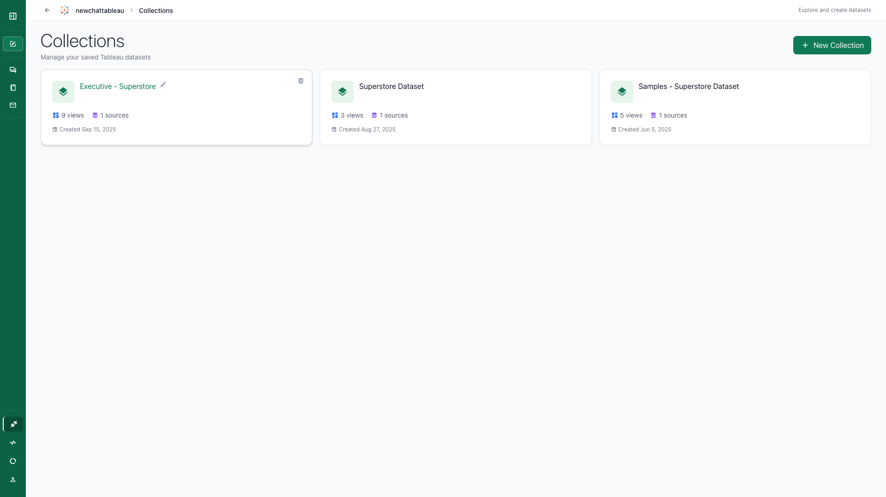Click the Tableau logo in the breadcrumb
Screen dimensions: 886x497
[65, 10]
